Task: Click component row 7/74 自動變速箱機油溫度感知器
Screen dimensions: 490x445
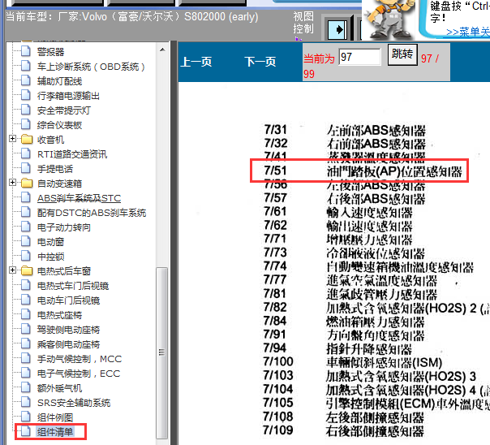Action: 369,266
